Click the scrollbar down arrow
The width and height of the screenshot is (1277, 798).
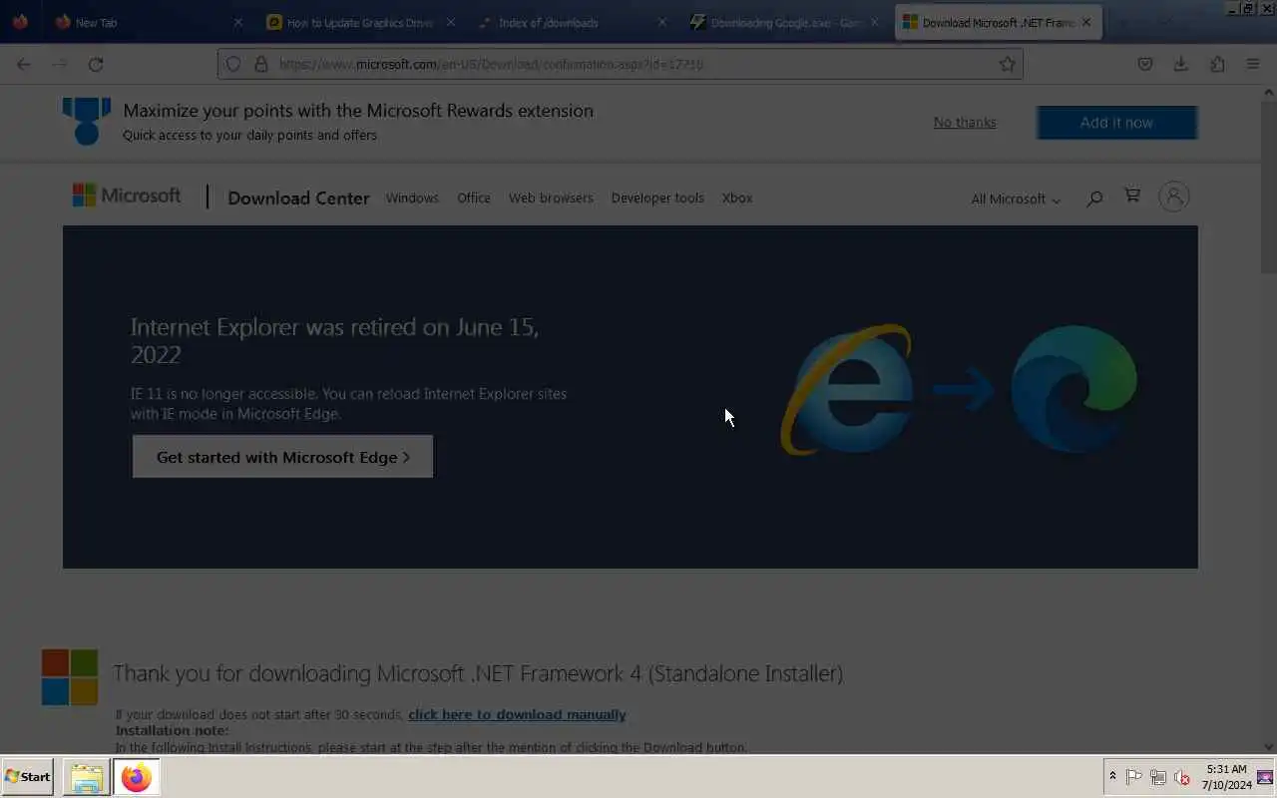coord(1268,746)
